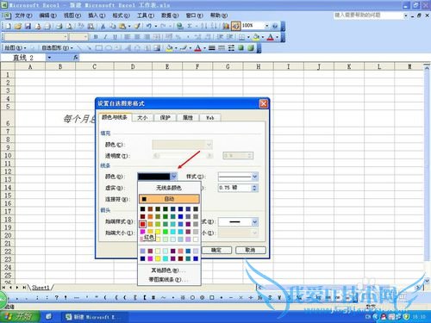Viewport: 431px width, 323px height.
Task: Open 其他颜色 (More colors) option
Action: (x=168, y=270)
